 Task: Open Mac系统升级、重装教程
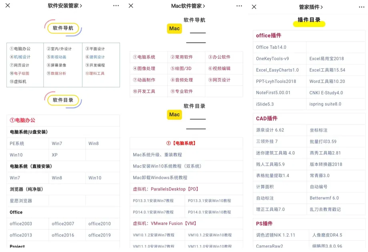tap(158, 155)
